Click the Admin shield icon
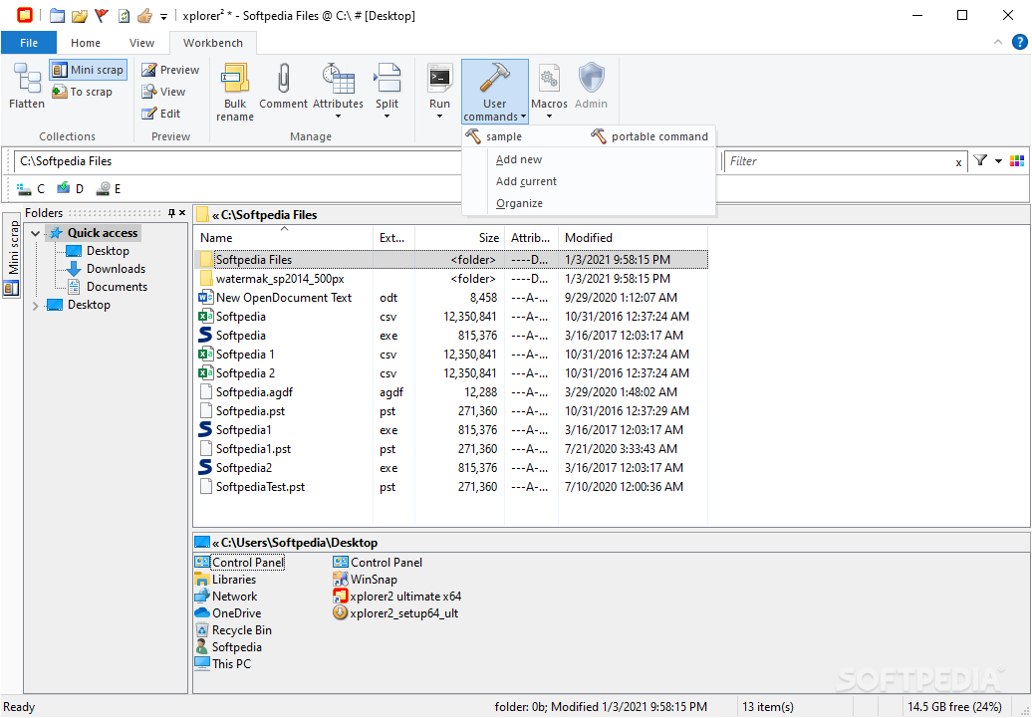 (591, 78)
